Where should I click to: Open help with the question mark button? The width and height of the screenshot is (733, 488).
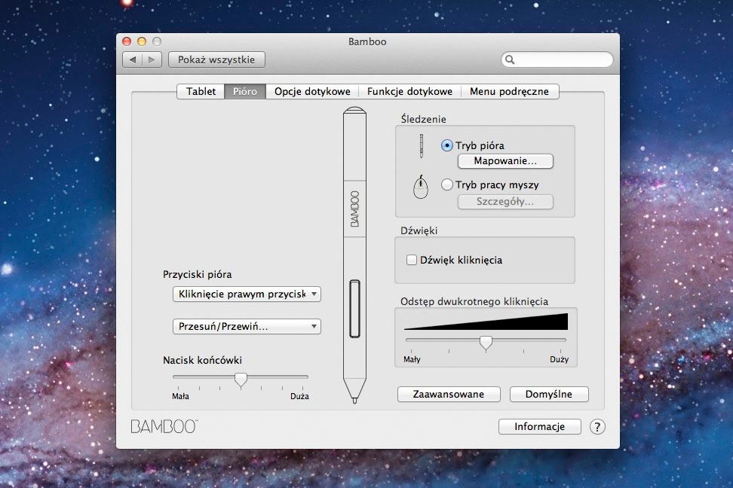click(597, 426)
